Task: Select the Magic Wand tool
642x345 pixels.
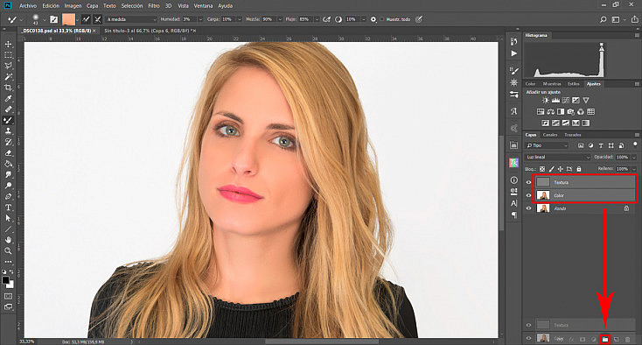Action: point(8,77)
